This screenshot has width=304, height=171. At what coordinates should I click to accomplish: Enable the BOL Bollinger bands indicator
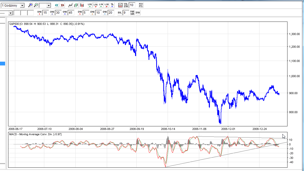[120, 13]
